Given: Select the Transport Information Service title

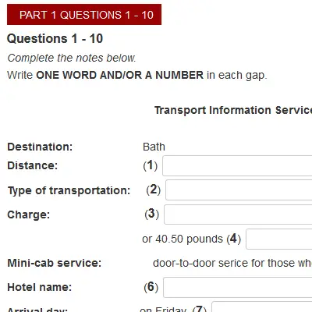Looking at the screenshot, I should click(233, 110).
